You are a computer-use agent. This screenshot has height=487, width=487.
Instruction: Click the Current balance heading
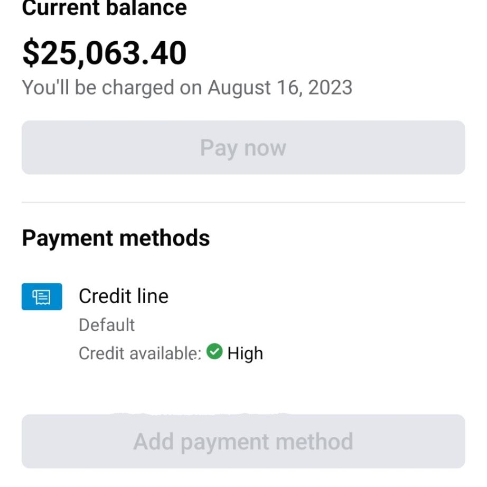(x=104, y=8)
